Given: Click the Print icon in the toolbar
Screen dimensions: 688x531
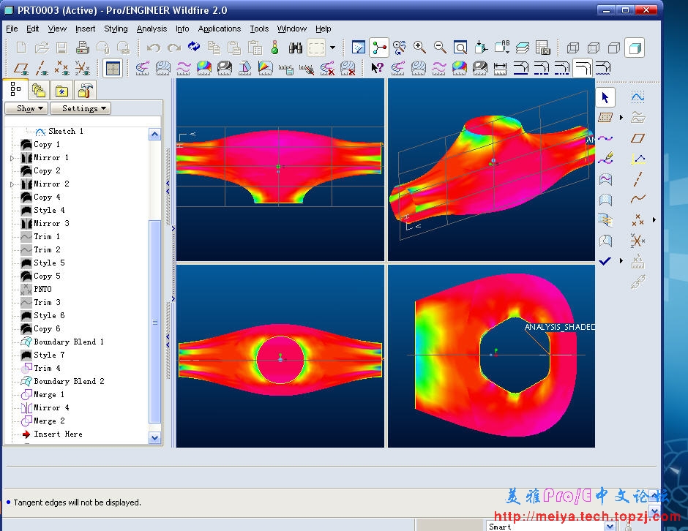Looking at the screenshot, I should pyautogui.click(x=82, y=48).
